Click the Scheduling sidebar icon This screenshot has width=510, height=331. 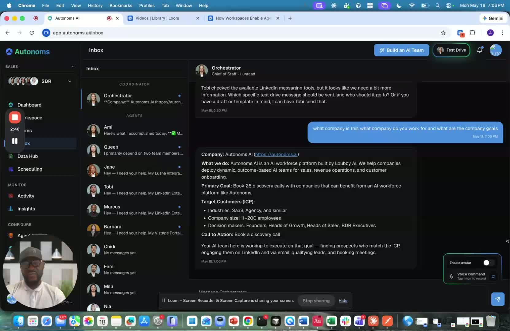(11, 169)
